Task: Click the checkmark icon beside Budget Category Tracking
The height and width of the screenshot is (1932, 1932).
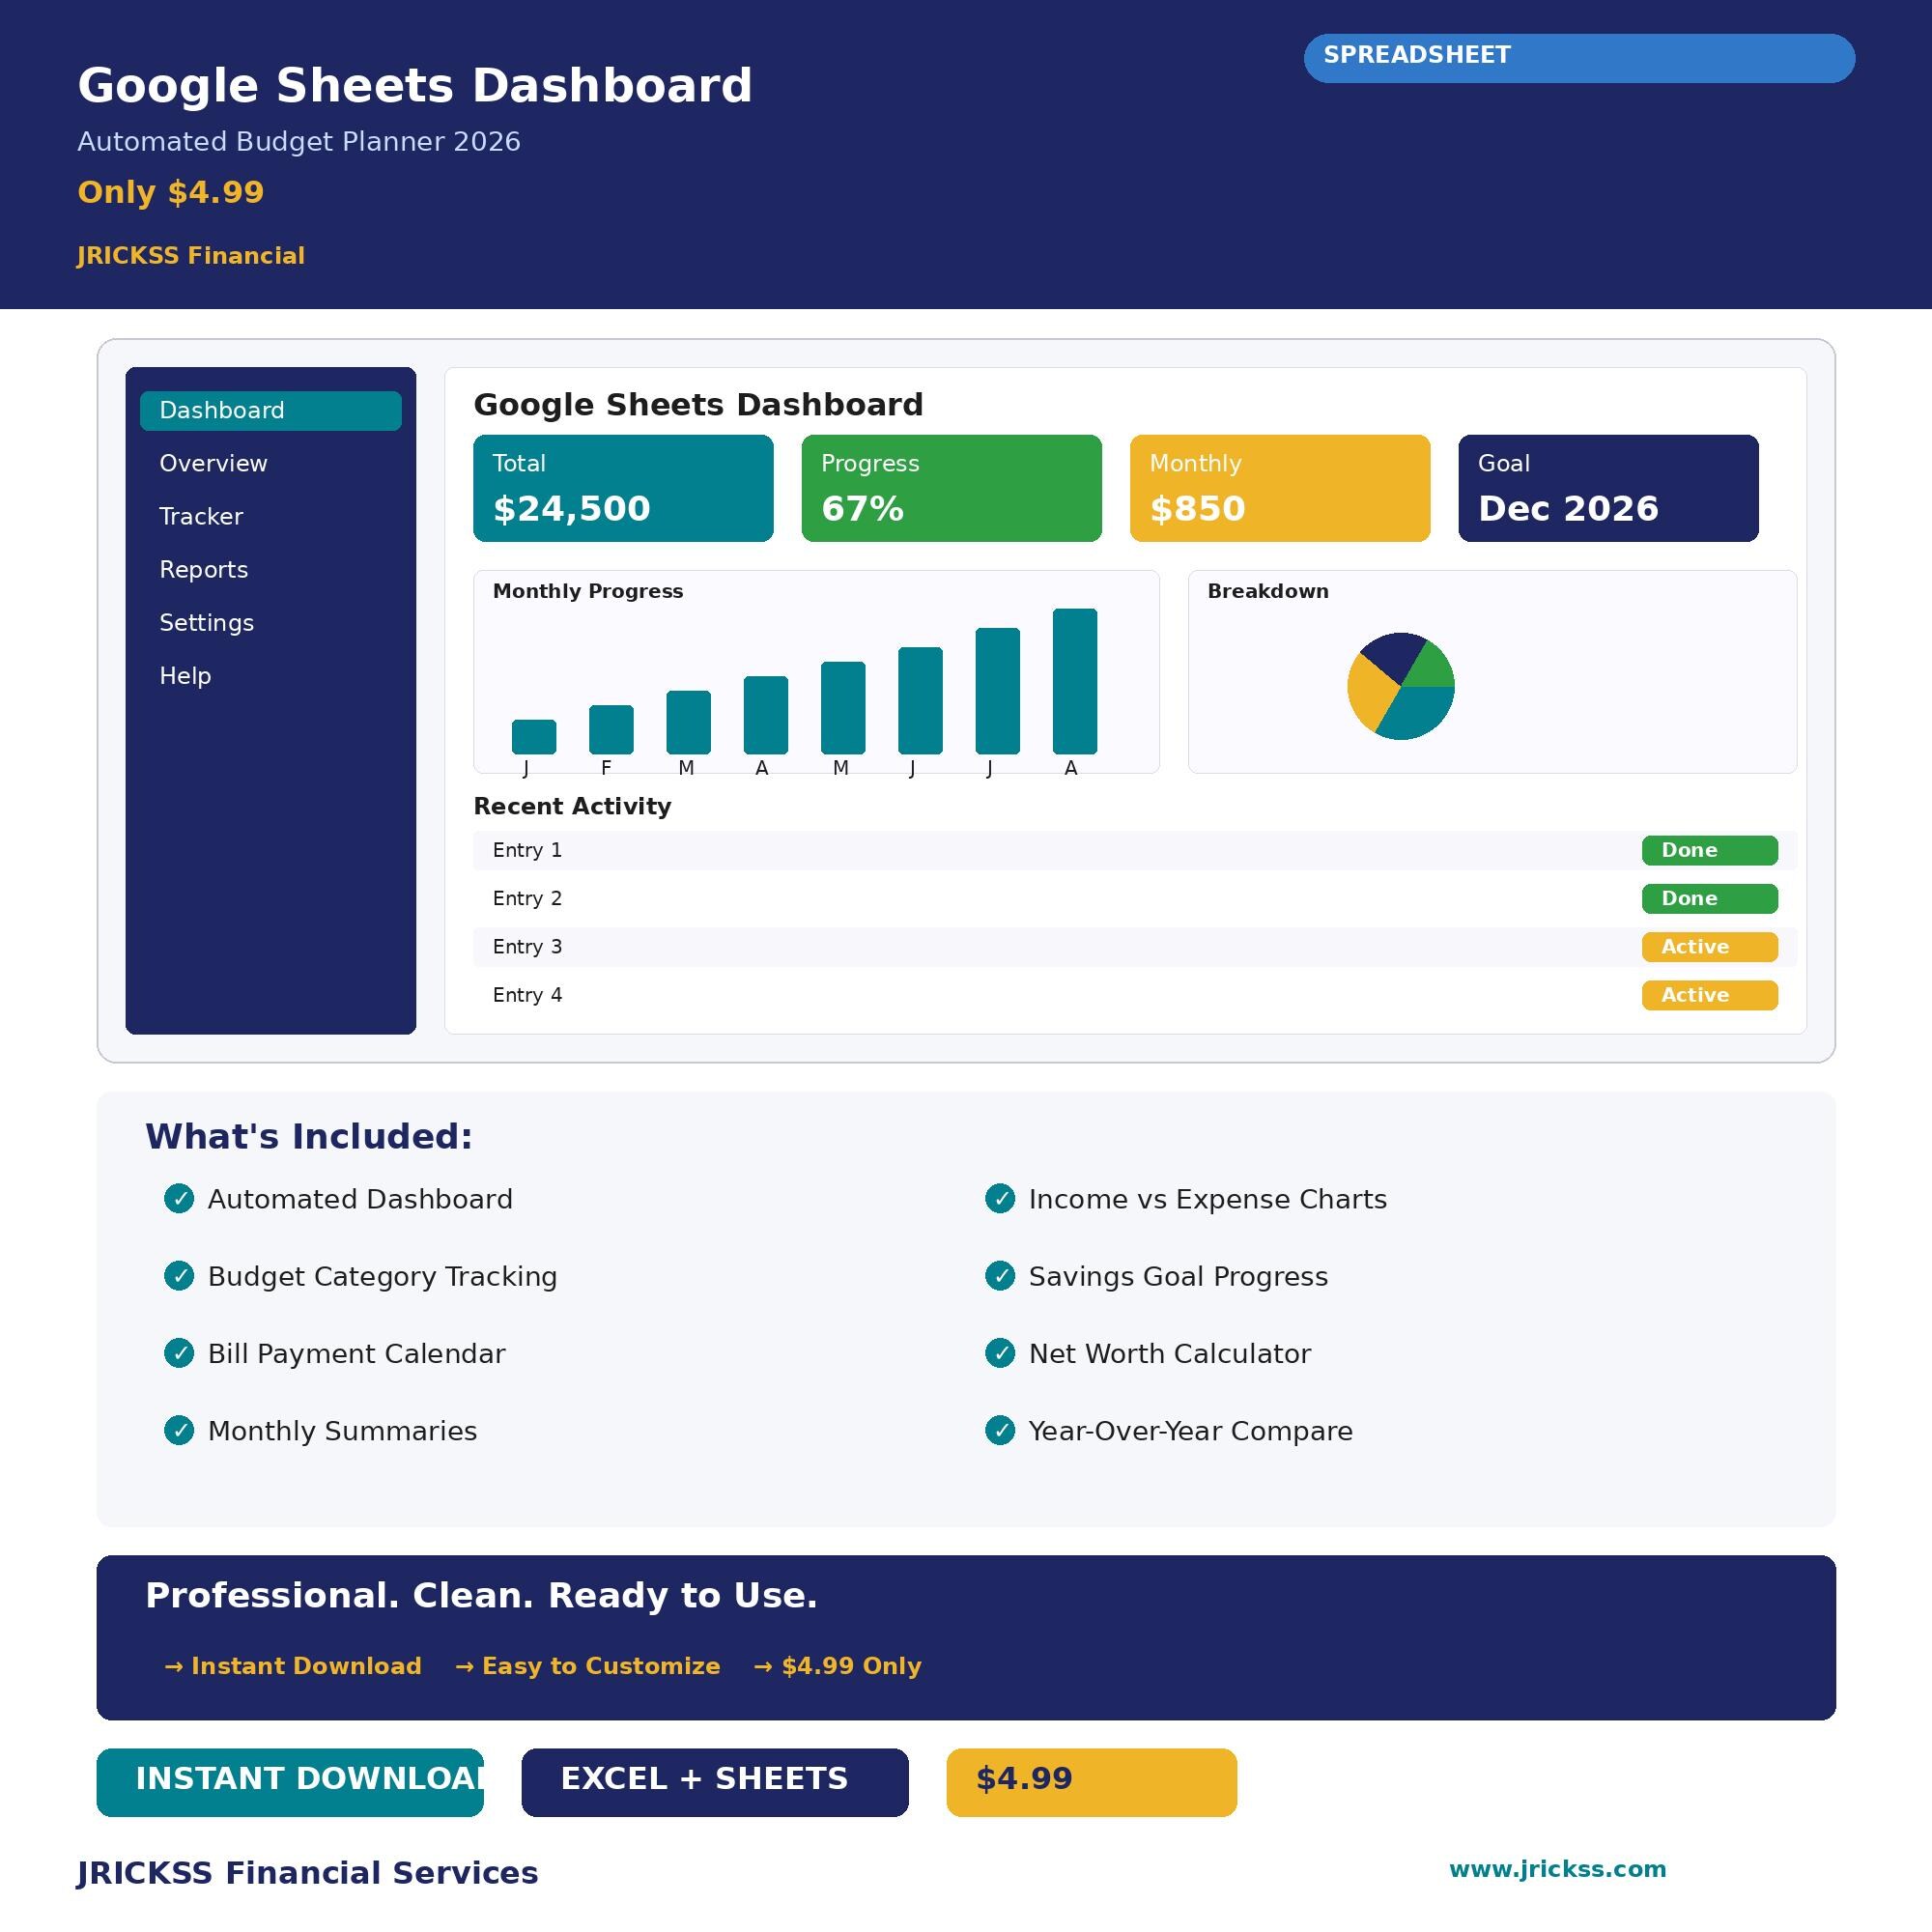Action: click(x=179, y=1276)
